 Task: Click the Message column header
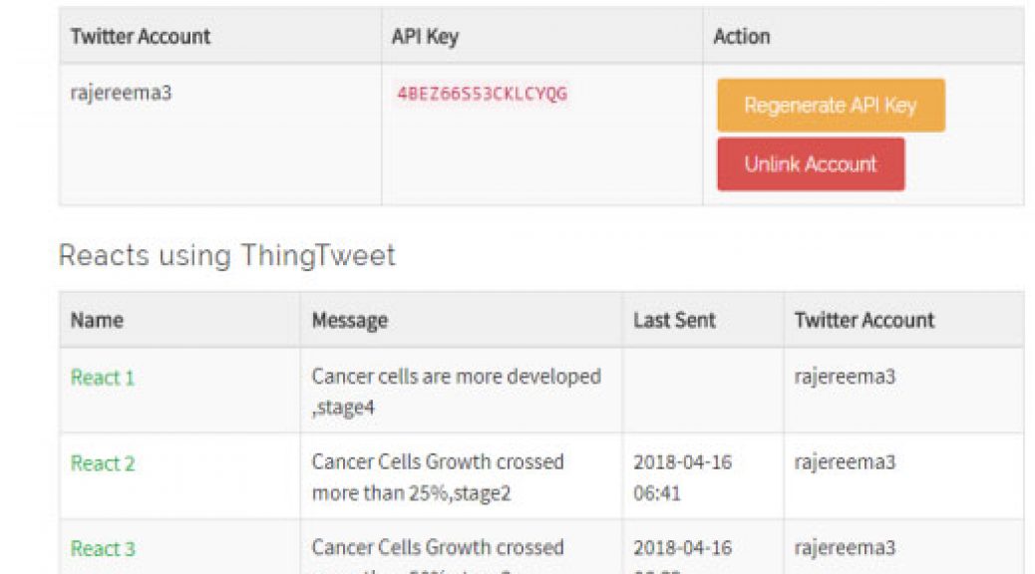pyautogui.click(x=350, y=321)
